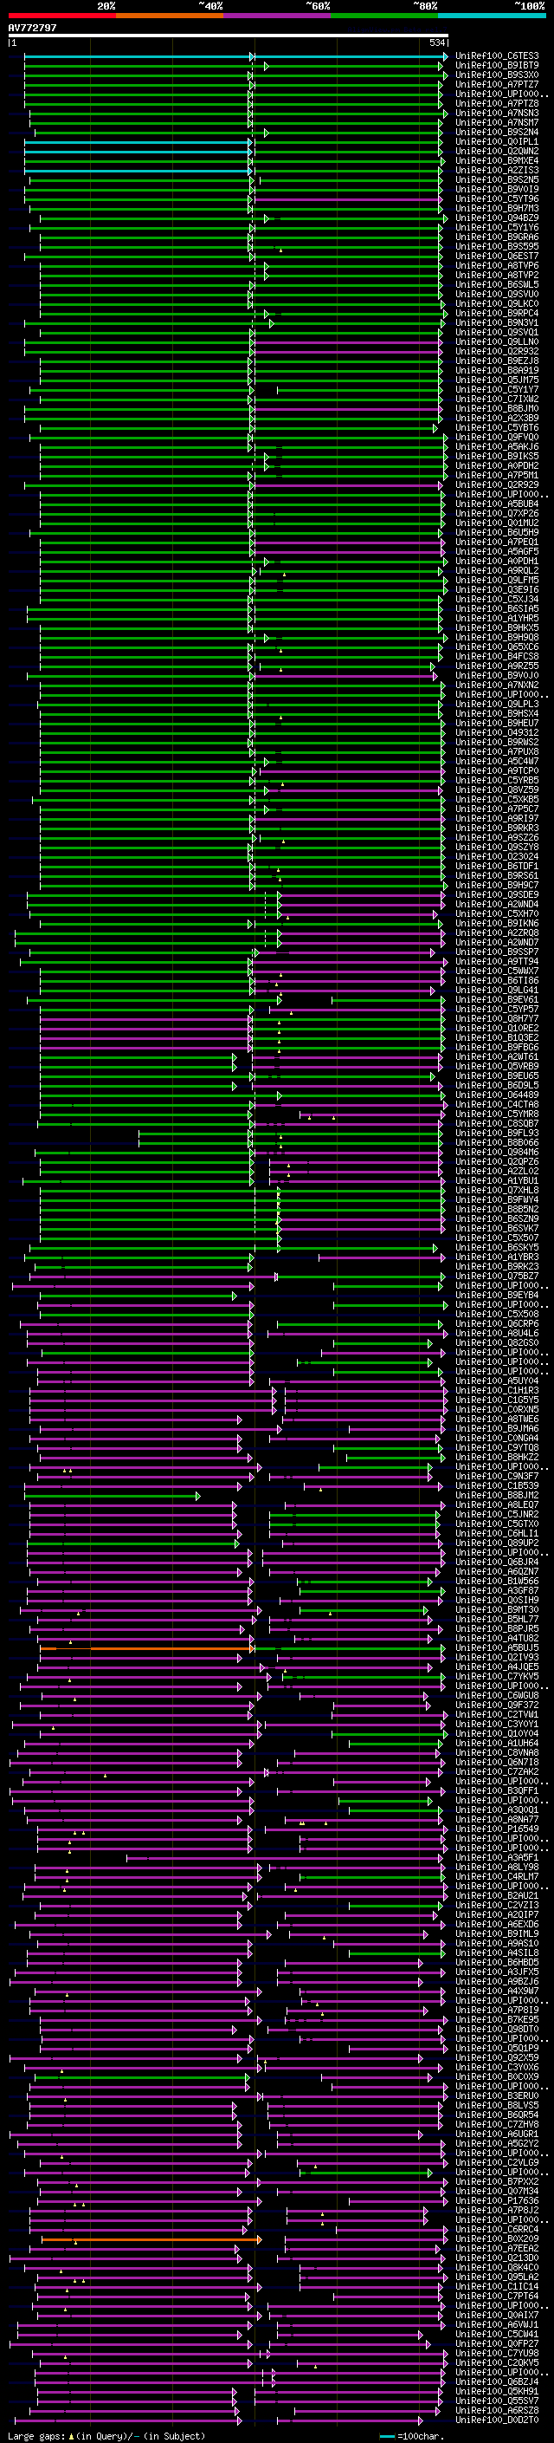
Task: Click the UniRef100_A5UY04 entry
Action: click(x=496, y=1381)
